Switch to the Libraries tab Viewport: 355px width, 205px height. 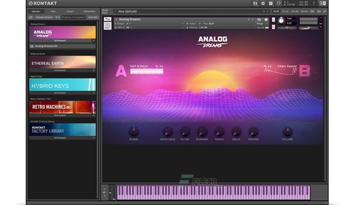(x=36, y=11)
